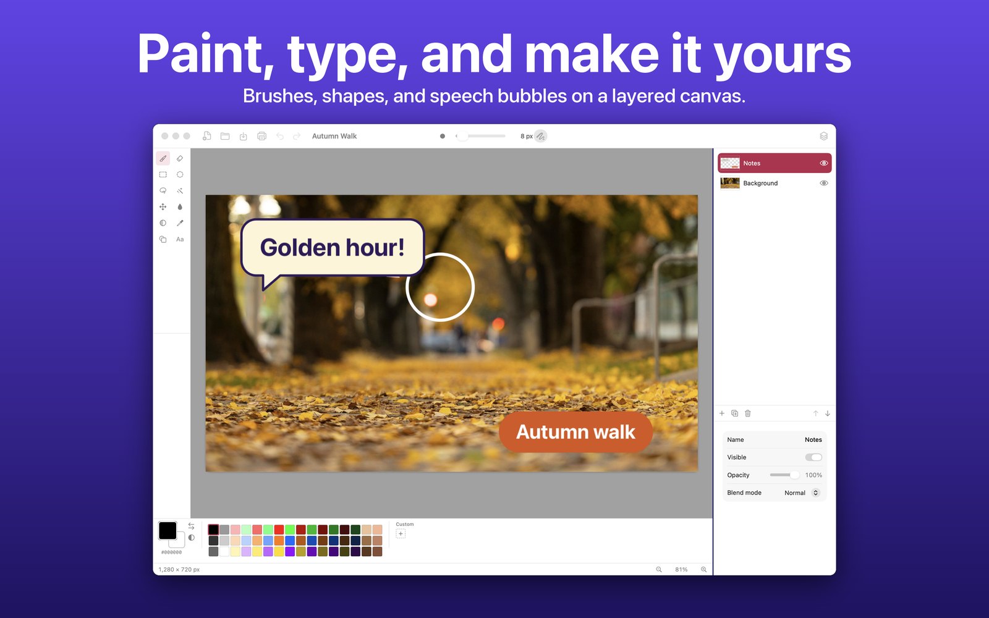The height and width of the screenshot is (618, 989).
Task: Hide the Background layer via eye icon
Action: click(x=824, y=183)
